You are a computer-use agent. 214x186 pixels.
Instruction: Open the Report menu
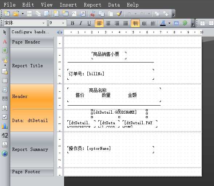click(92, 5)
